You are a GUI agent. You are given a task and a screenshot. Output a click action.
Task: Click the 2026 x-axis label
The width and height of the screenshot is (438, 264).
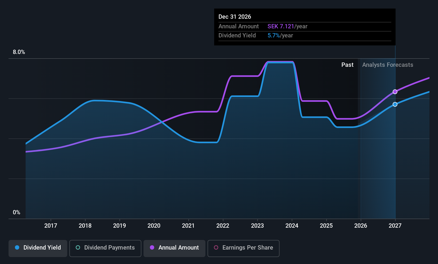(x=361, y=226)
